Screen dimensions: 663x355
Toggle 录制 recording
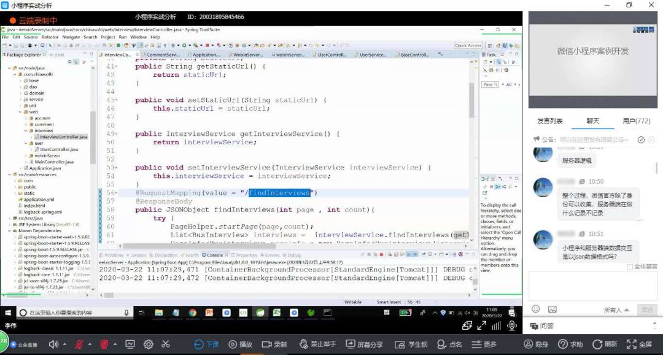274,345
